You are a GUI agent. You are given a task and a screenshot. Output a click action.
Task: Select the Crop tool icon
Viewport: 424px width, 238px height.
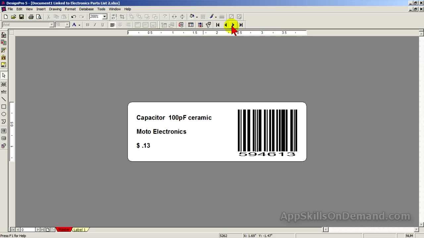tap(122, 17)
